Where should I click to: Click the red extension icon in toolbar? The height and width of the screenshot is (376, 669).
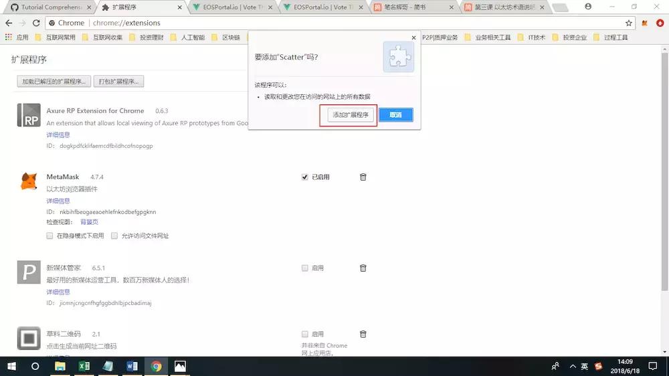pos(660,23)
